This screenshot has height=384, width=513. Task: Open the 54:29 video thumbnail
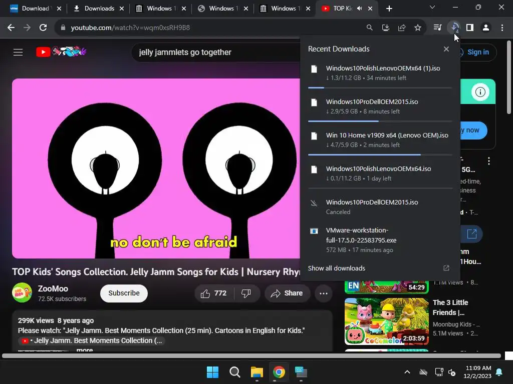[x=386, y=286]
